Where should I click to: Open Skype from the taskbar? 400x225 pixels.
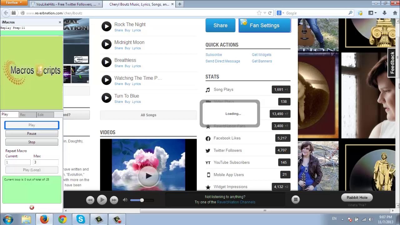pyautogui.click(x=81, y=219)
